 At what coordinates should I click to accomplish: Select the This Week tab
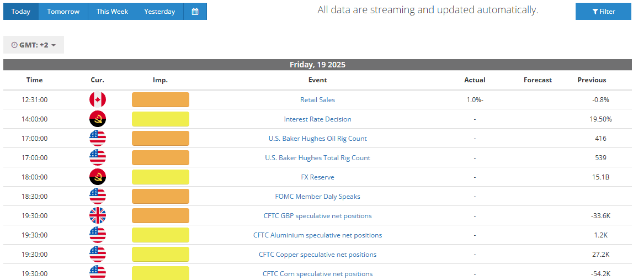112,12
